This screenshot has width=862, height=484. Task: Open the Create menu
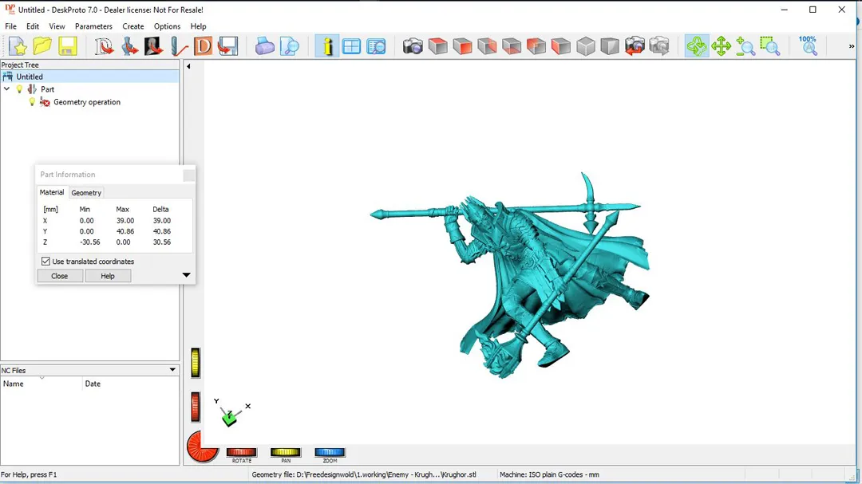[133, 26]
